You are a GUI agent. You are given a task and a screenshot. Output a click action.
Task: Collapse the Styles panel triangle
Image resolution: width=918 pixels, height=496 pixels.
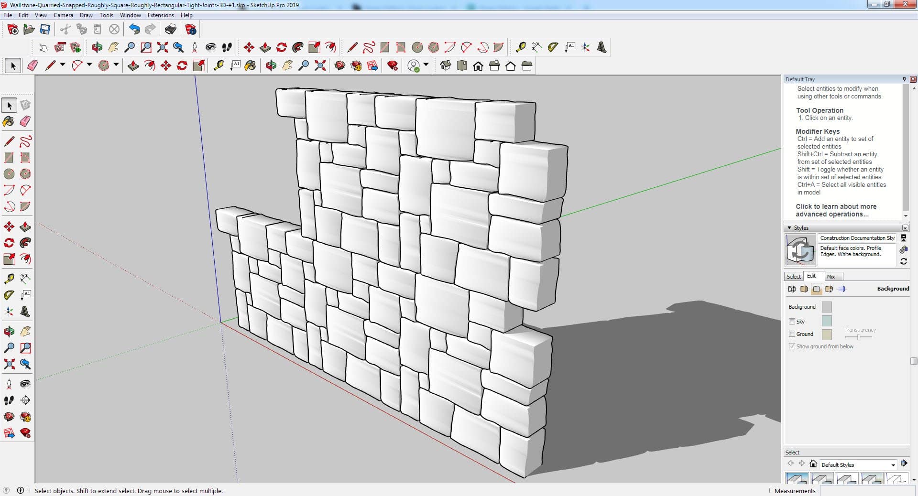[x=789, y=228]
